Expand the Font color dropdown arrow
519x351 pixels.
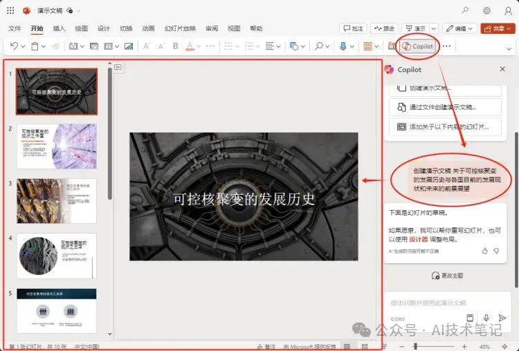(x=199, y=46)
